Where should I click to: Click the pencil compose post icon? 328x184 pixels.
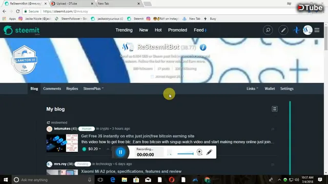coord(283,30)
